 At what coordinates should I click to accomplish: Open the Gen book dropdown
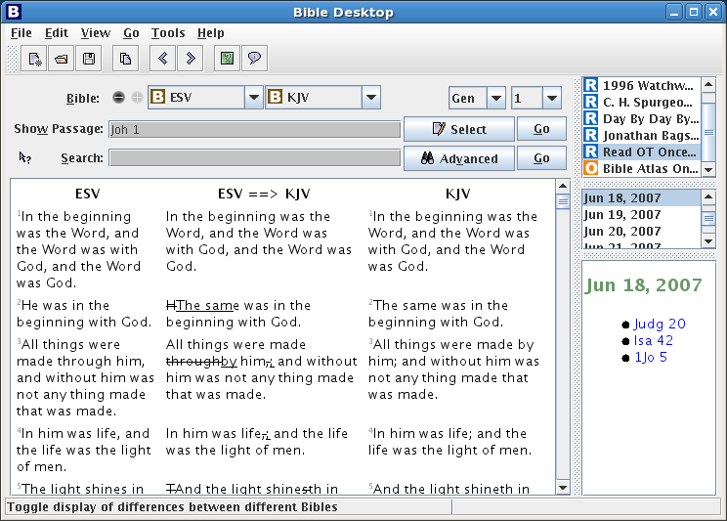click(x=495, y=98)
